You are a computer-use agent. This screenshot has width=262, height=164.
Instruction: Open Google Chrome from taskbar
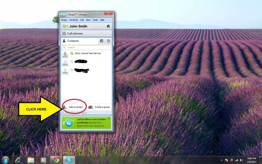[56, 160]
